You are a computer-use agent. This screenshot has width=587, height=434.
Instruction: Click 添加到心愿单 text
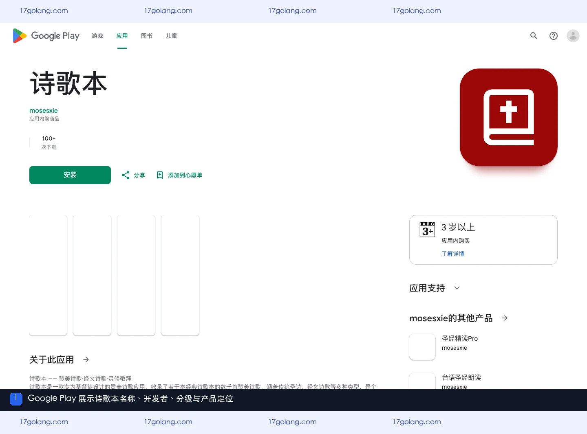(185, 175)
